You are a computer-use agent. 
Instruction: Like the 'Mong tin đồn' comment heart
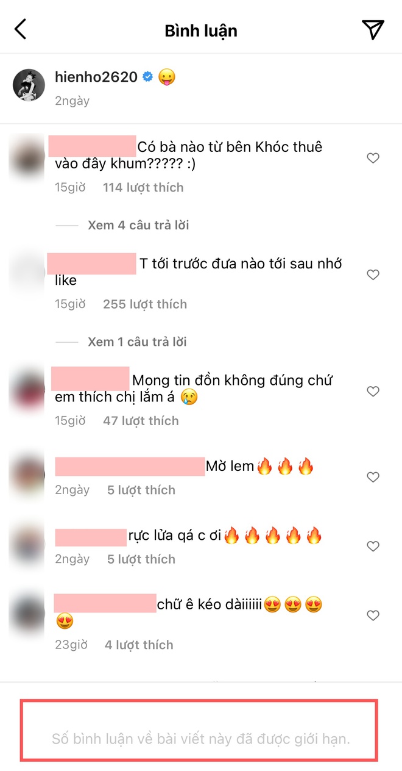[x=373, y=392]
